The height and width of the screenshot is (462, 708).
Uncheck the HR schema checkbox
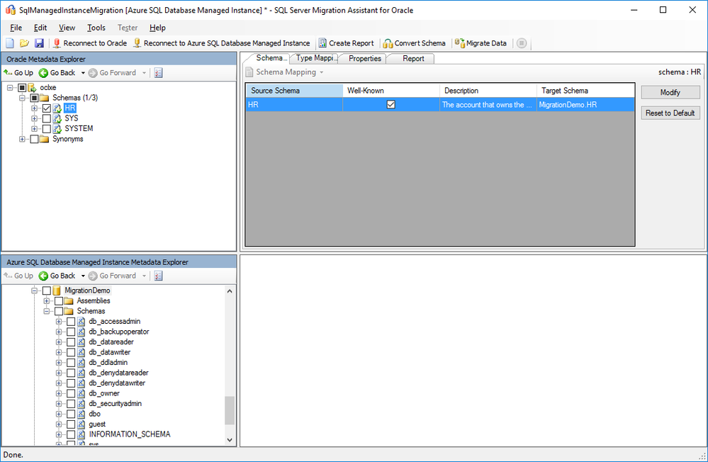[47, 108]
